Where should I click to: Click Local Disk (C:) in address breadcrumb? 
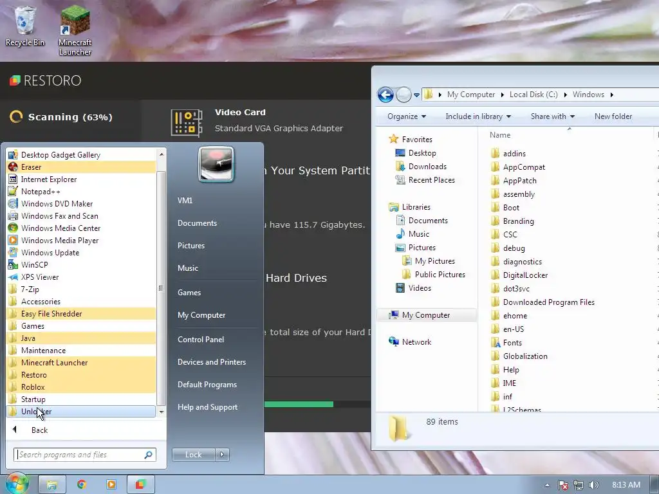tap(534, 95)
